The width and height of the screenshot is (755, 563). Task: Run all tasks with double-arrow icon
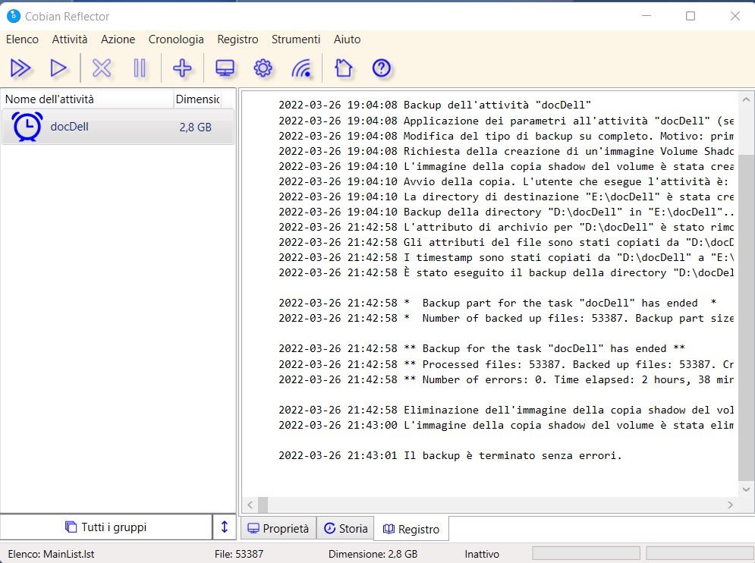click(20, 68)
